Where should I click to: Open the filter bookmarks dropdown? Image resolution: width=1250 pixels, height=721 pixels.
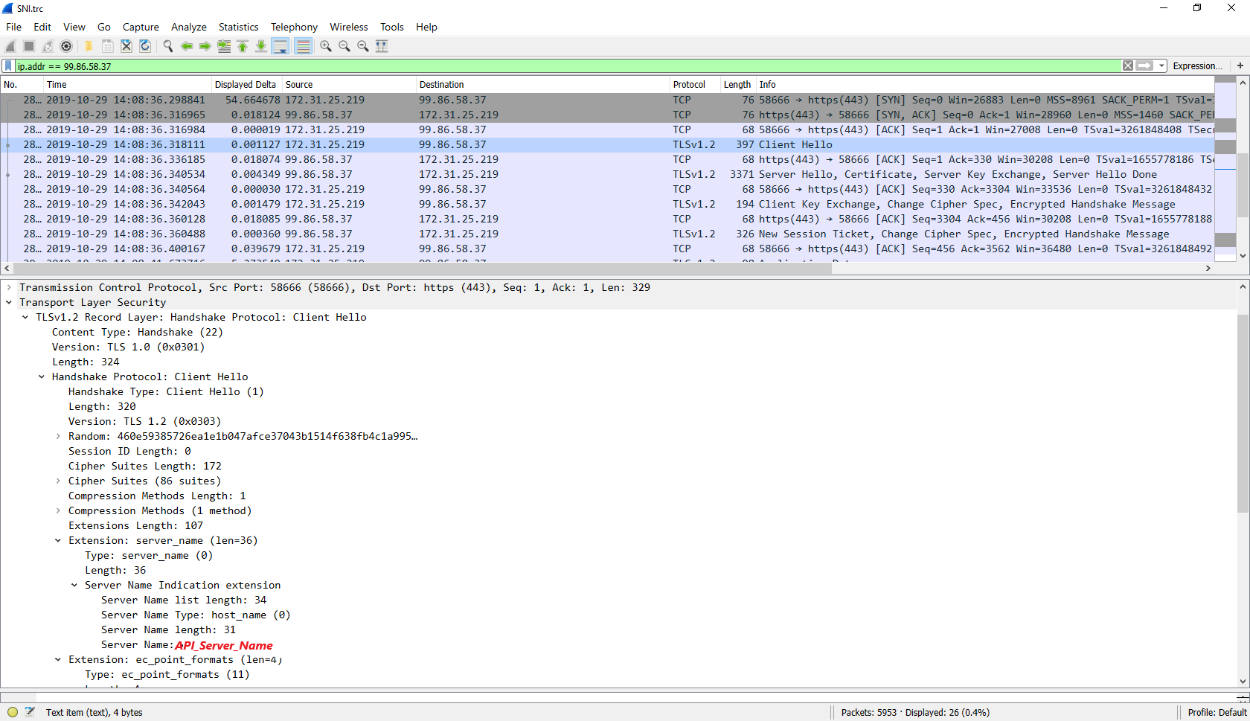(x=7, y=65)
